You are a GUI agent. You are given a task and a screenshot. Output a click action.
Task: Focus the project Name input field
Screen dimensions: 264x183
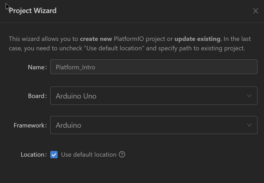[154, 67]
